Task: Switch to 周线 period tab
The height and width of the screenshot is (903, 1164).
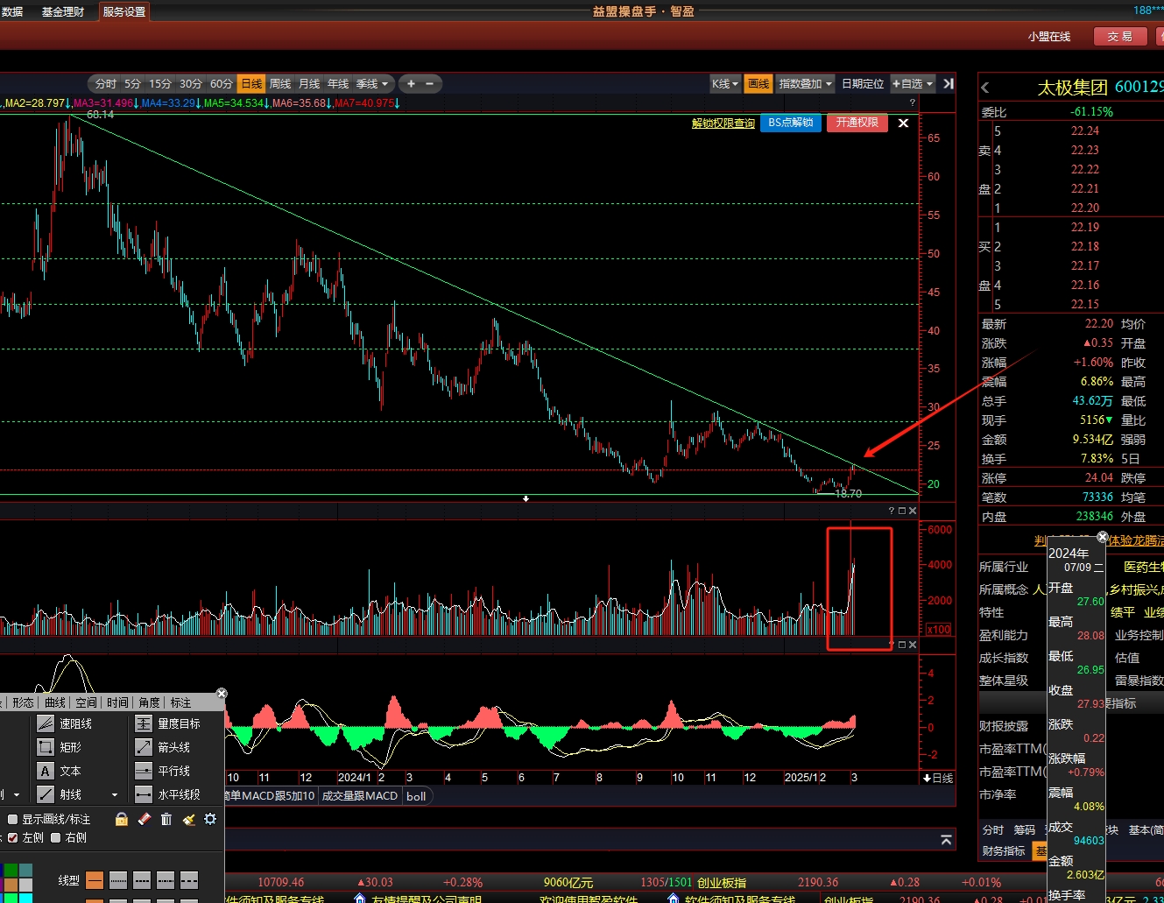Action: tap(280, 84)
